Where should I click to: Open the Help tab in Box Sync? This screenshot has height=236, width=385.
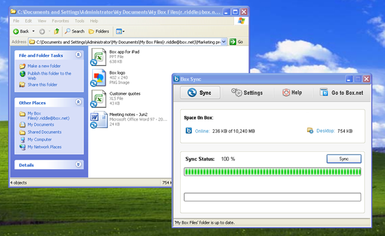pyautogui.click(x=292, y=92)
